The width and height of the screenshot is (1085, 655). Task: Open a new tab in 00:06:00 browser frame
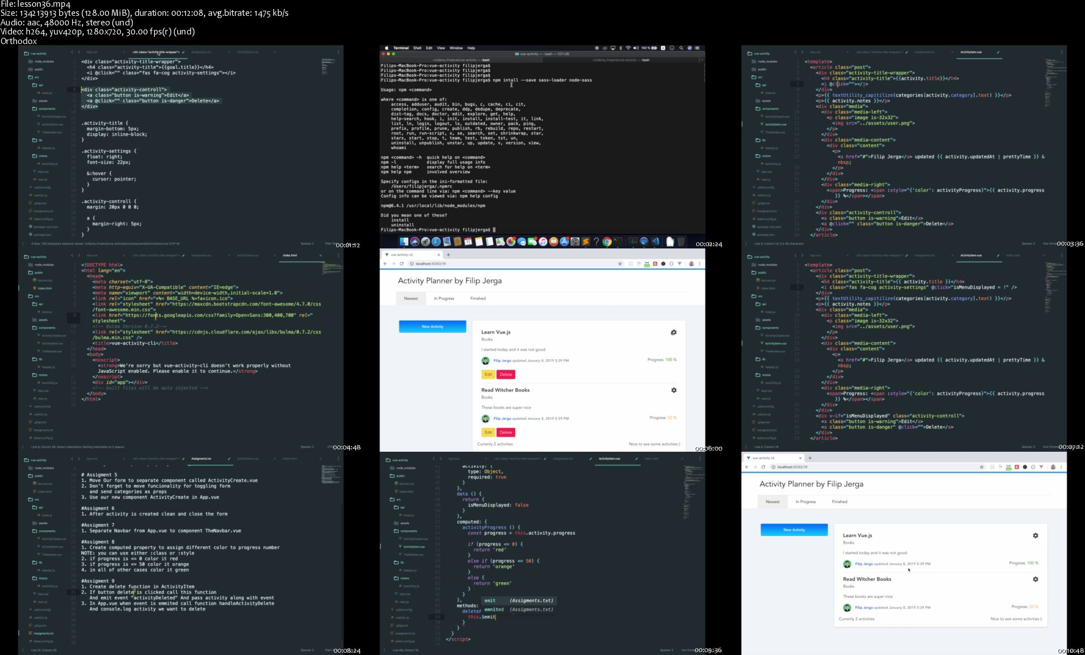448,255
